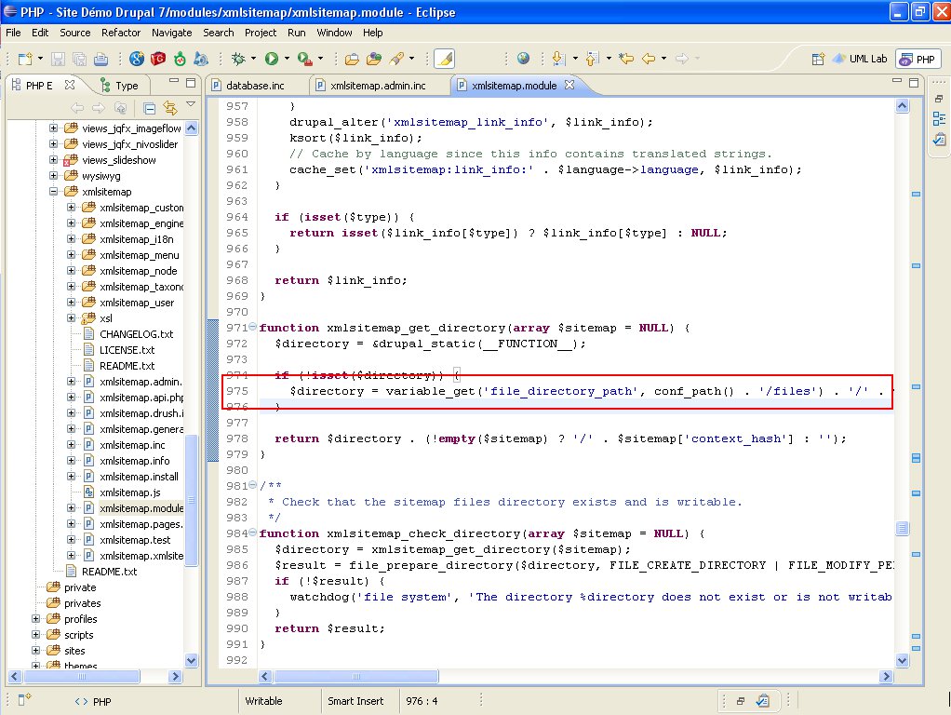Click the status bar restore view icon
The height and width of the screenshot is (715, 951).
(x=741, y=701)
